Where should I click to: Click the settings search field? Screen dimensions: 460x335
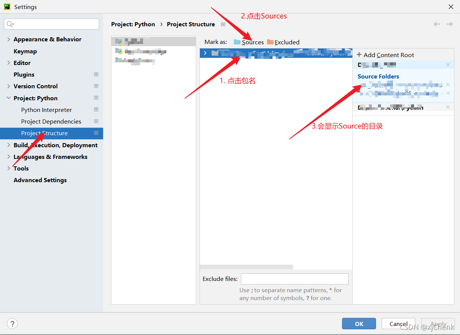coord(52,24)
